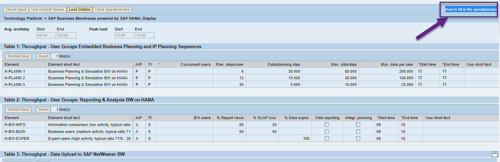Viewport: 500px width, 162px height.
Task: Click the Check Input button
Action: point(16,10)
